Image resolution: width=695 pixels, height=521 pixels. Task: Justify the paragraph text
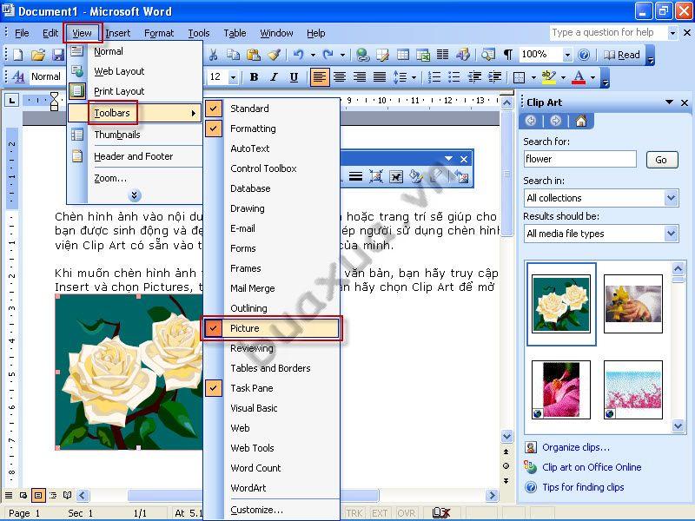(380, 77)
